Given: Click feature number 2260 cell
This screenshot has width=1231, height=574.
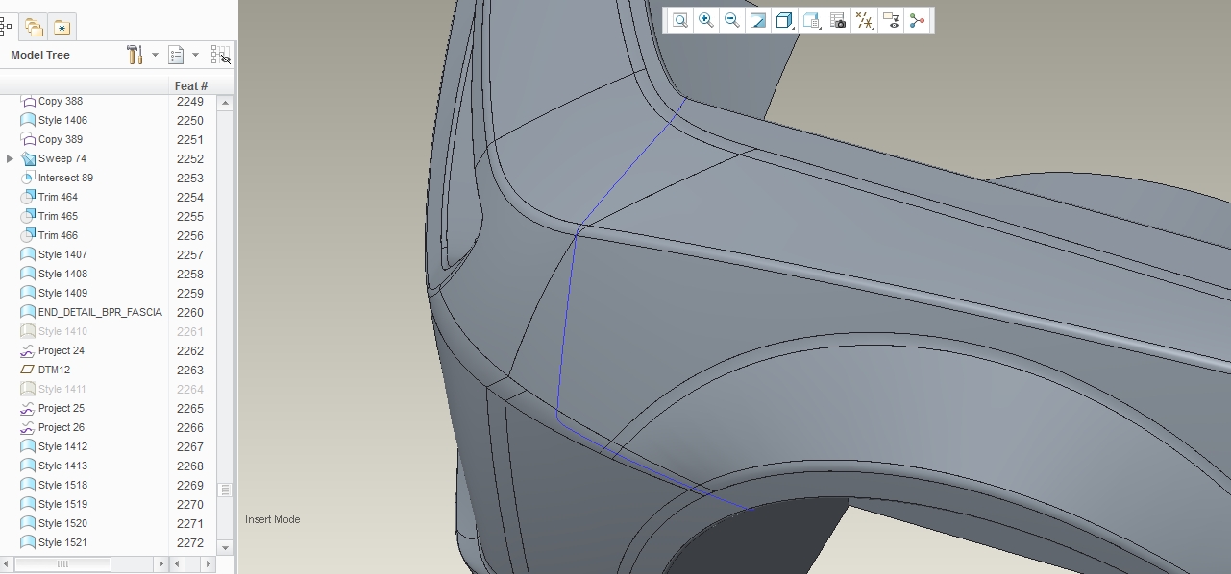Looking at the screenshot, I should tap(190, 312).
